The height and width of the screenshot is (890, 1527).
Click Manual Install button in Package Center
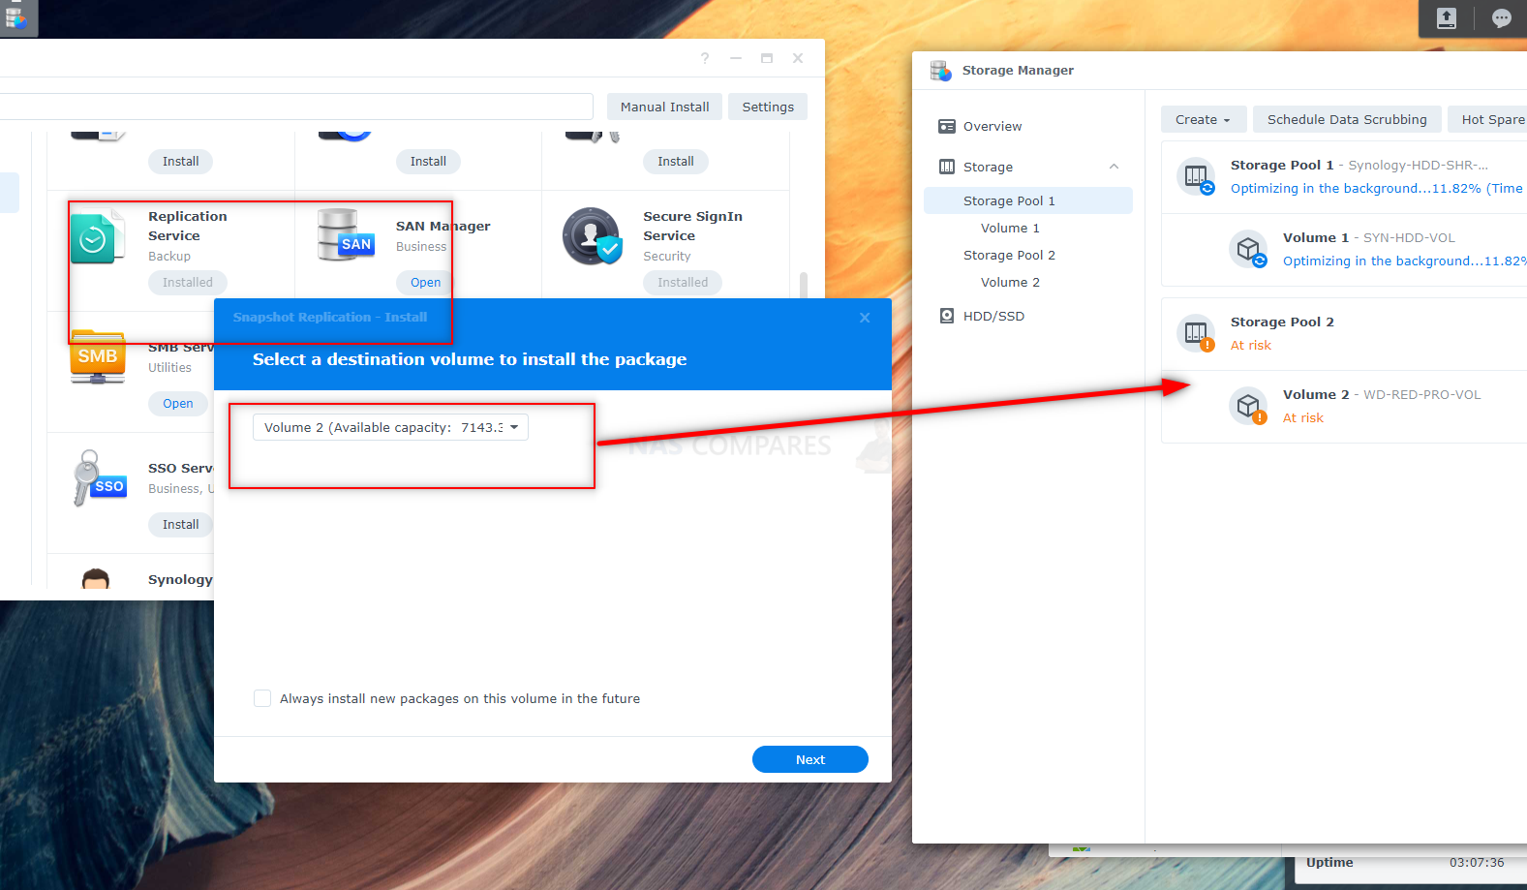664,107
